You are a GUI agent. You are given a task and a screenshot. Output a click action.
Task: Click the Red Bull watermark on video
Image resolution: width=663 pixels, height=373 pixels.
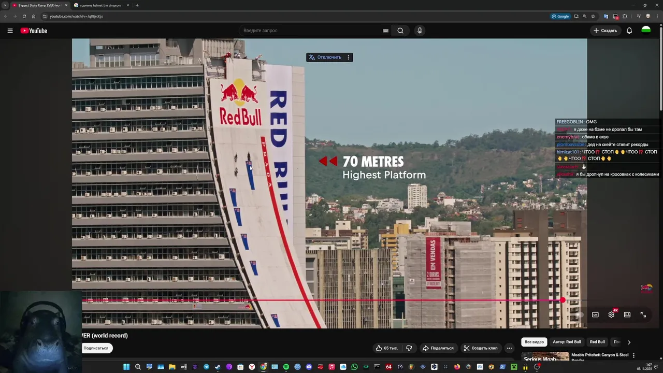point(646,288)
